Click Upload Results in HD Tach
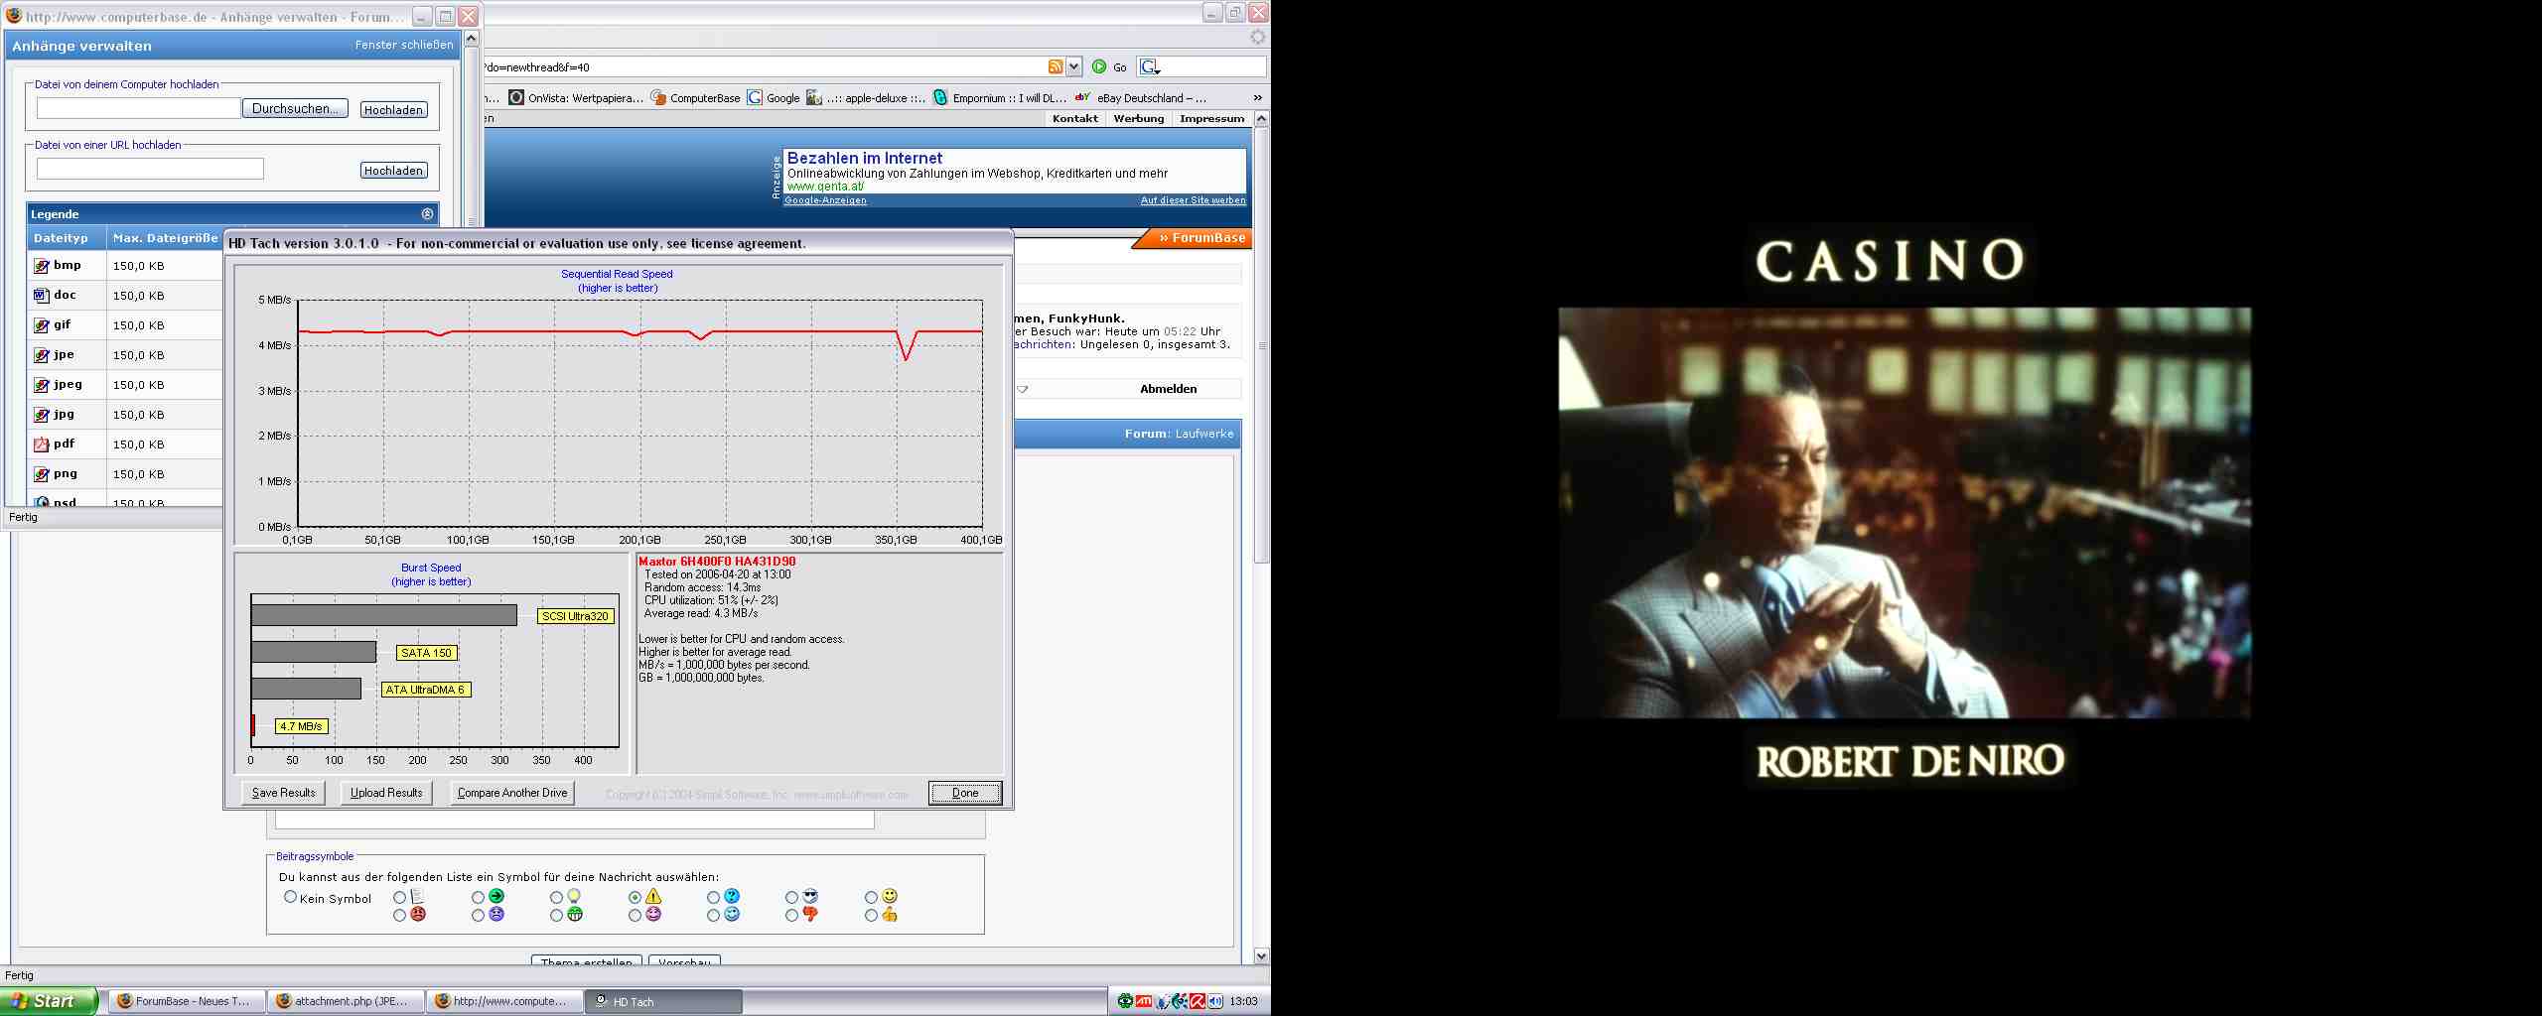The image size is (2542, 1016). (x=386, y=793)
